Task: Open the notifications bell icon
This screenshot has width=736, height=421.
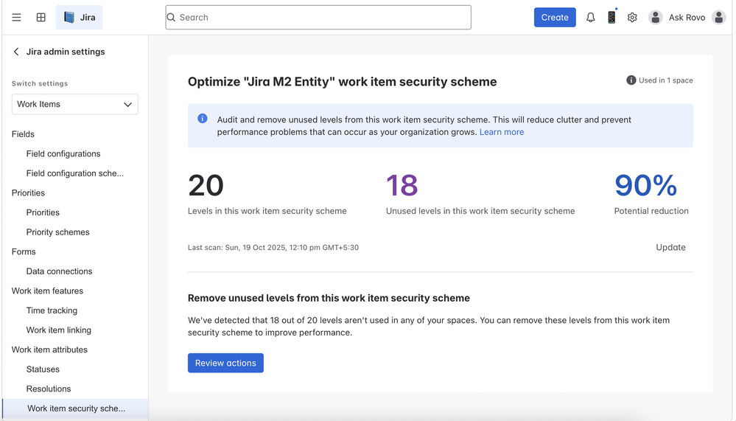Action: (x=590, y=18)
